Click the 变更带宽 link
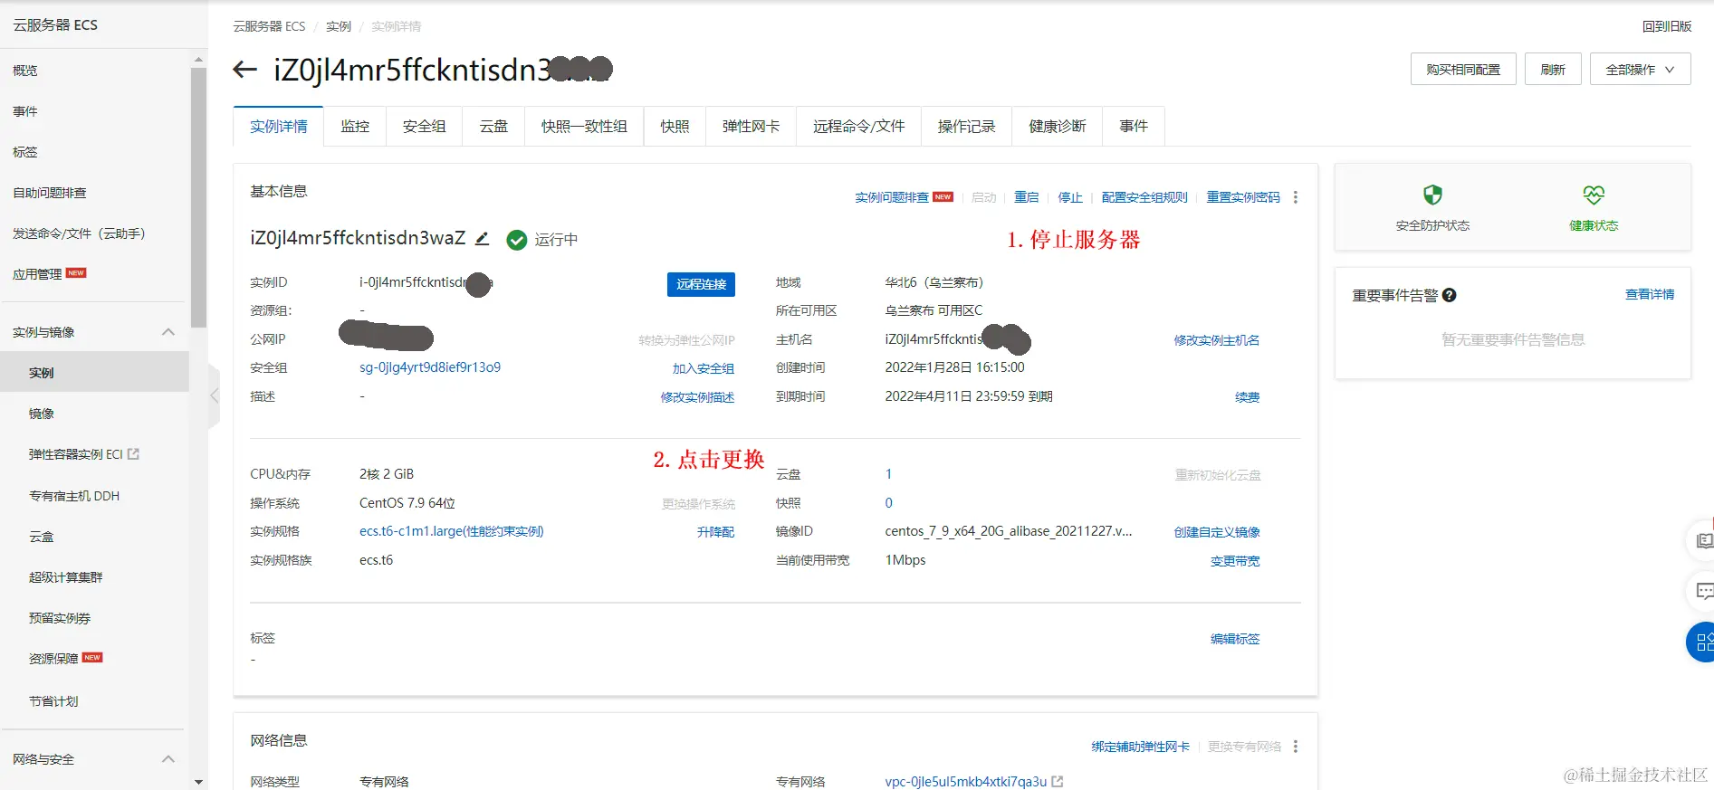1714x790 pixels. [x=1235, y=561]
